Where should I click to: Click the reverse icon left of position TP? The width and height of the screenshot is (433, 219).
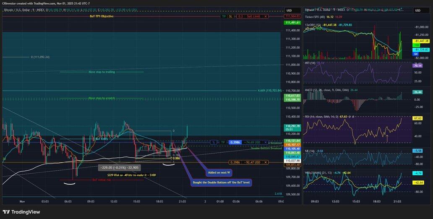pyautogui.click(x=214, y=142)
